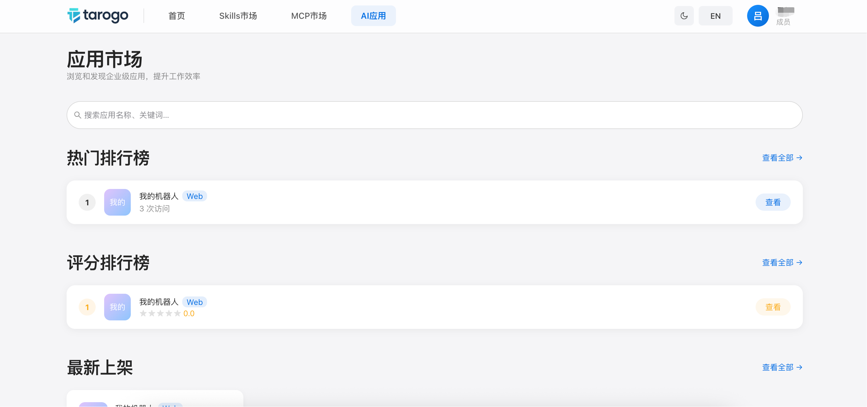Open MCP市场 tab
The height and width of the screenshot is (407, 867).
(x=309, y=16)
